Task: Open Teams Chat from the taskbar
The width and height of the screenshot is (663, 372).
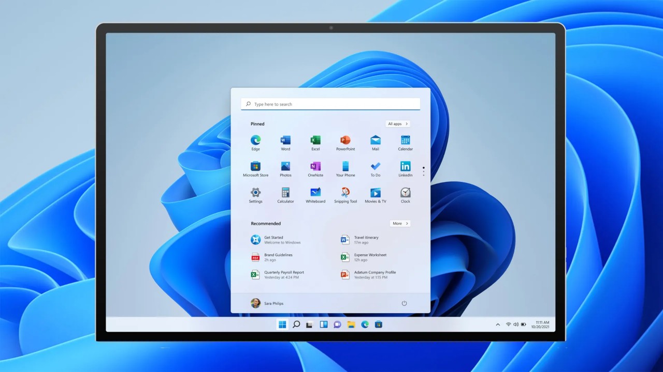Action: click(x=337, y=324)
